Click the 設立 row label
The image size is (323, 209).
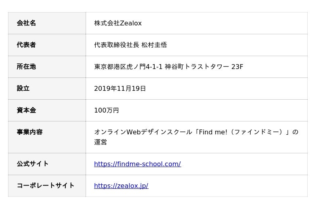click(23, 88)
